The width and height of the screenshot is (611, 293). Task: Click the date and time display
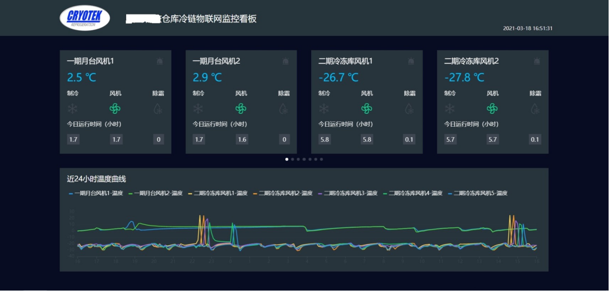click(528, 28)
